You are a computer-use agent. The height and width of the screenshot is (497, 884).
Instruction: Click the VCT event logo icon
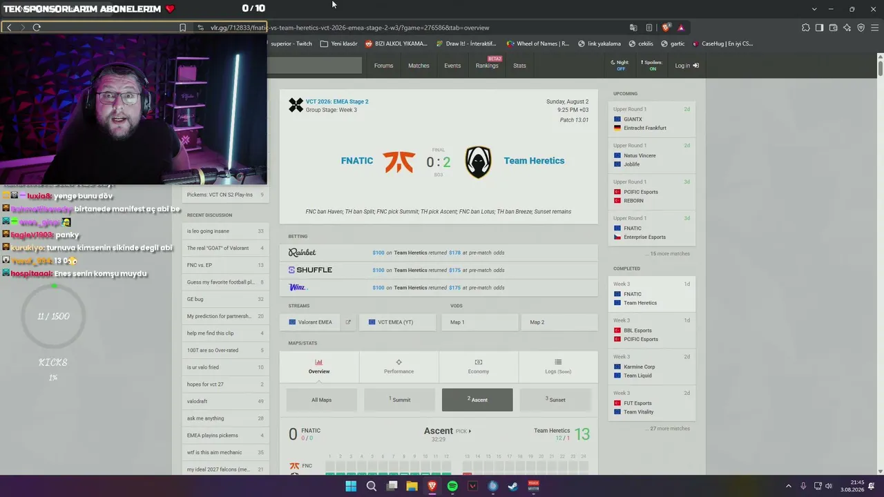pyautogui.click(x=296, y=105)
